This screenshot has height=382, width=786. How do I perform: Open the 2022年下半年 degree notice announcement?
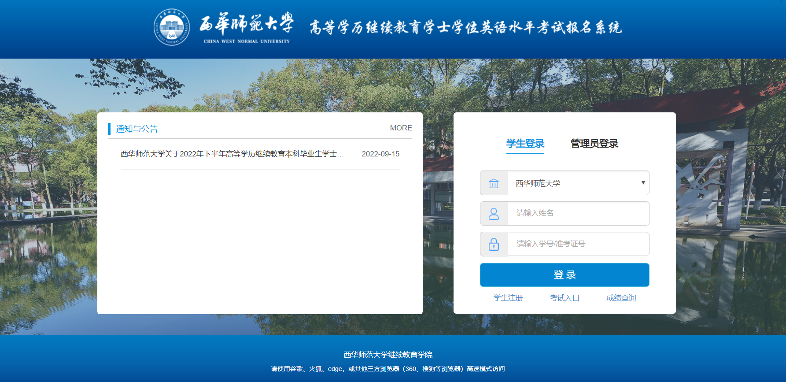tap(232, 154)
